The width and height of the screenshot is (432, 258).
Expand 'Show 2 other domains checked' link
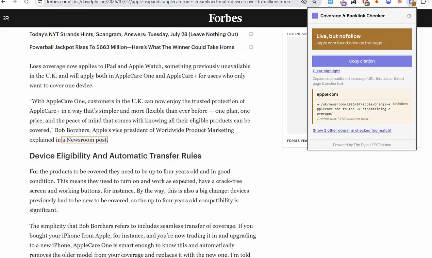tap(352, 130)
